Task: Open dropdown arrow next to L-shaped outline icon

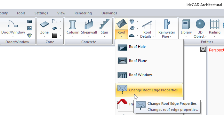Action: coord(60,21)
